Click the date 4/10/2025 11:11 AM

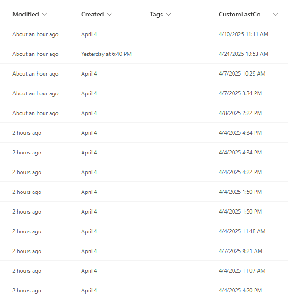(x=243, y=34)
